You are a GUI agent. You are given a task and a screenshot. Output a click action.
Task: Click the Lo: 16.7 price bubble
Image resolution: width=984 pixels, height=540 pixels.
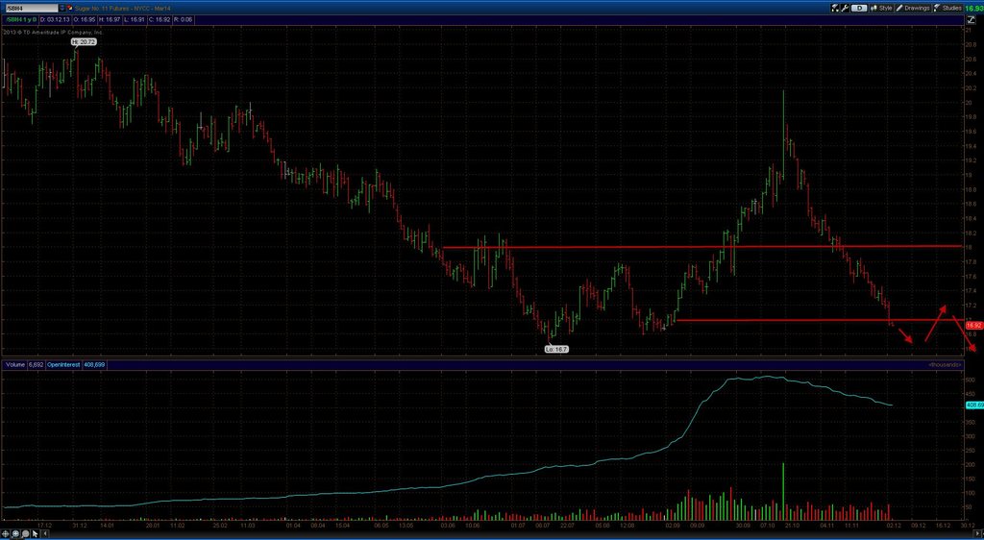point(556,349)
